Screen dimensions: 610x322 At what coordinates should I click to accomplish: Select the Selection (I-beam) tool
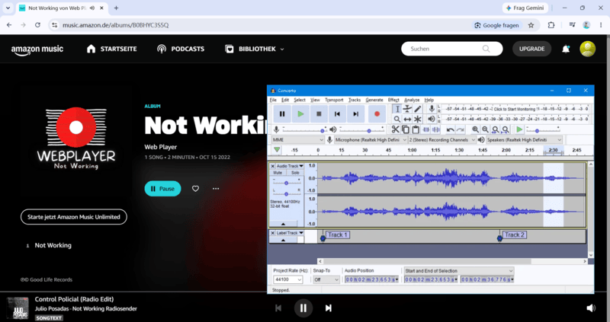396,109
